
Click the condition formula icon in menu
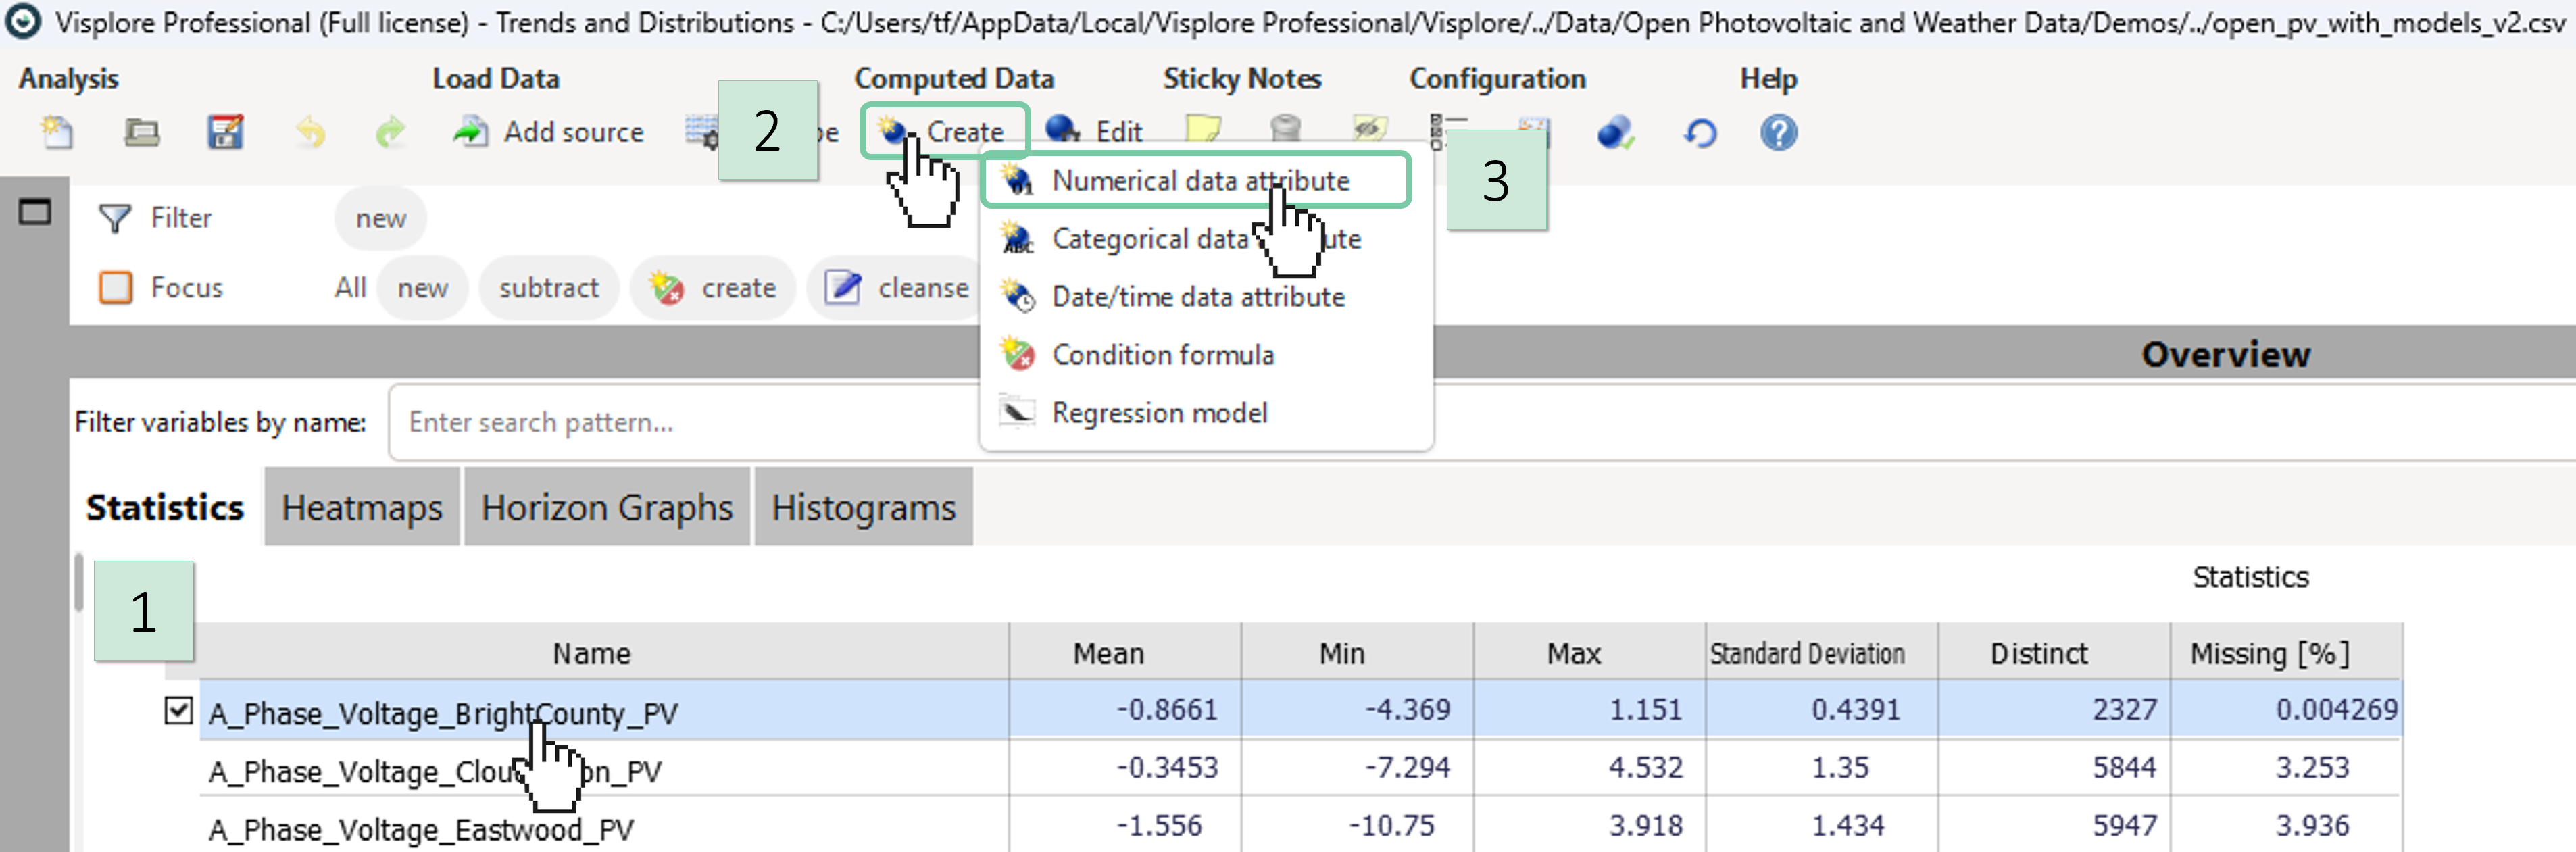pyautogui.click(x=1018, y=354)
